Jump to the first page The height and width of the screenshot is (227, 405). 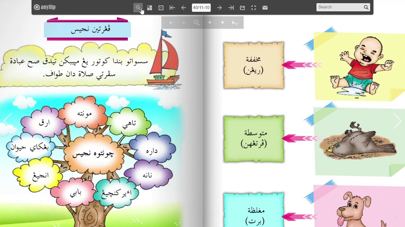(x=172, y=8)
